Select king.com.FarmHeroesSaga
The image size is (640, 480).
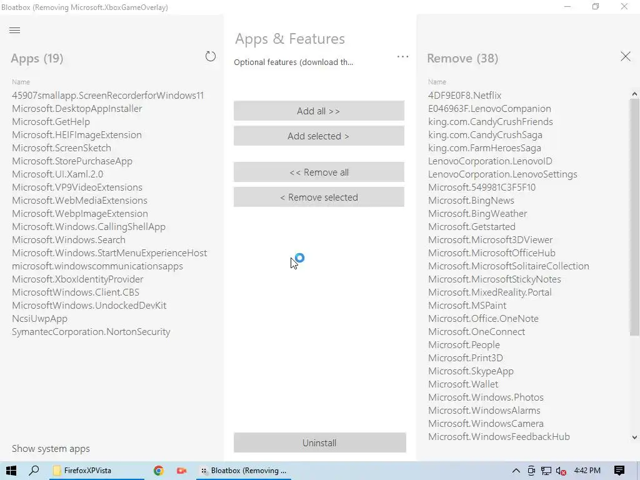click(484, 147)
